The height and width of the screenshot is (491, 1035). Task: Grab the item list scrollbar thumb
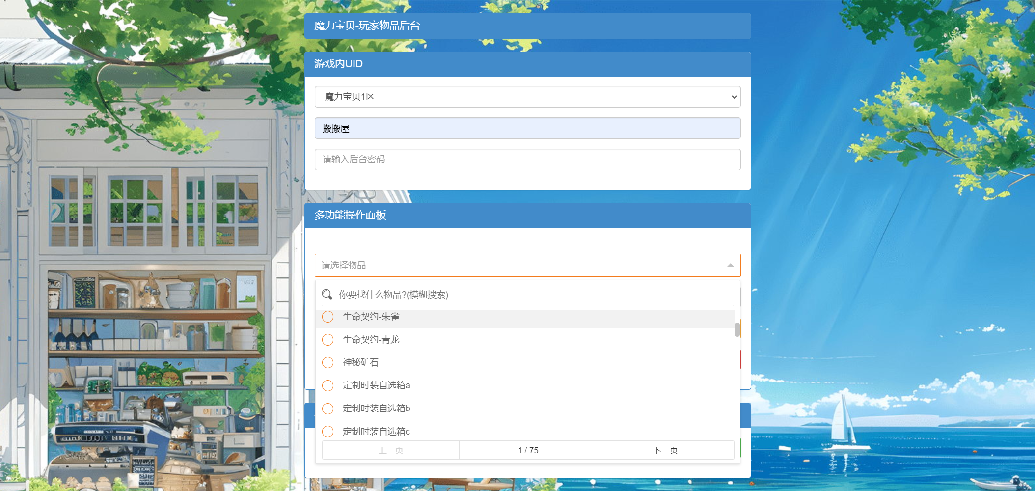click(737, 330)
